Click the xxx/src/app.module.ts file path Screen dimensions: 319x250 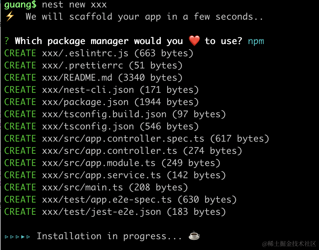tap(99, 163)
